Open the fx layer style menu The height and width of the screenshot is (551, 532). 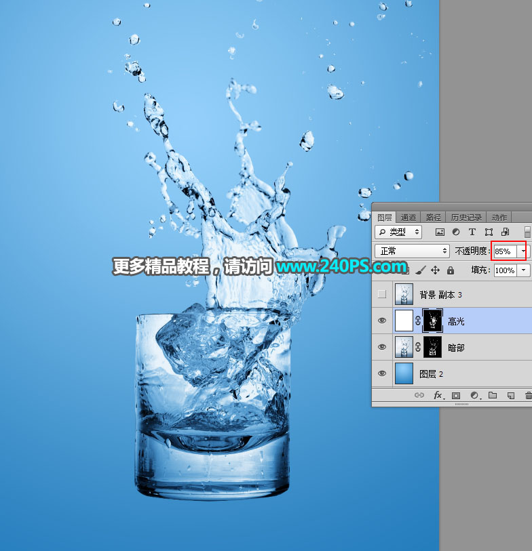[x=438, y=395]
